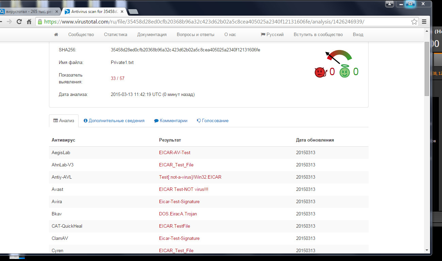Click the update date in AegisLab row

tap(306, 152)
